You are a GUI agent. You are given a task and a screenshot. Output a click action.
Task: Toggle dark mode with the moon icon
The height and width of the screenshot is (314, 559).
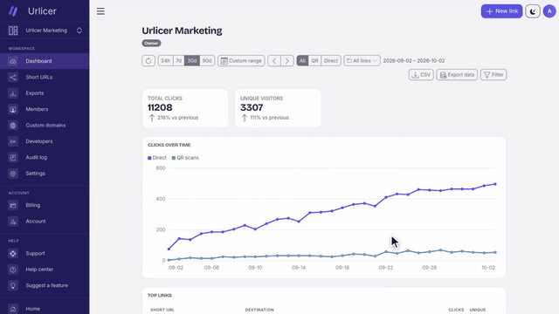point(533,11)
